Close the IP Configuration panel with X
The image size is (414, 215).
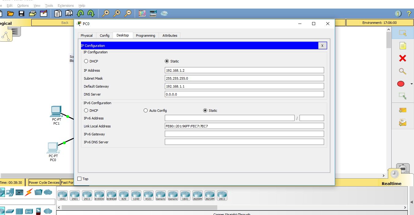pos(322,46)
